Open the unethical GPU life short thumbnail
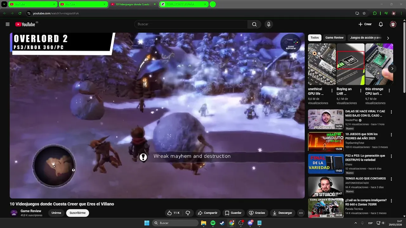This screenshot has width=406, height=228. pyautogui.click(x=322, y=64)
